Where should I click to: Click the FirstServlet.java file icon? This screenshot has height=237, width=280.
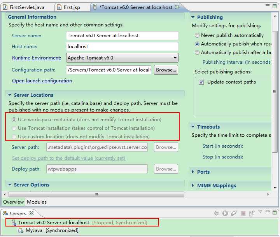coord(5,7)
